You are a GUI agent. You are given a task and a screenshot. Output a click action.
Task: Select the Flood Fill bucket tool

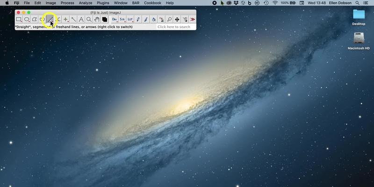coord(154,19)
